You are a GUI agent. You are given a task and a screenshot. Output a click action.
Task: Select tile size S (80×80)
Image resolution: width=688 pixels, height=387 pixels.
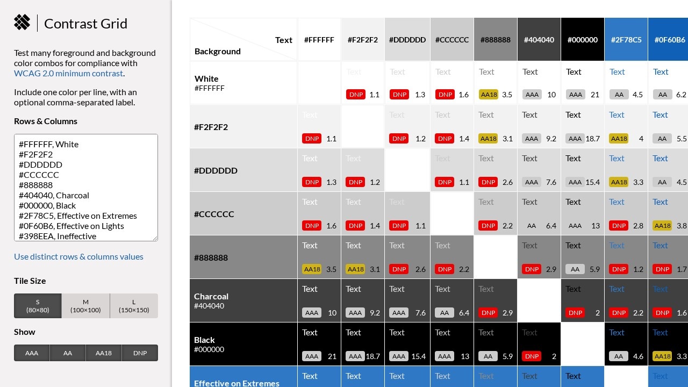pyautogui.click(x=38, y=306)
